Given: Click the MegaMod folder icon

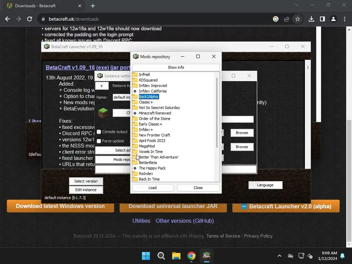Looking at the screenshot, I should (x=135, y=146).
